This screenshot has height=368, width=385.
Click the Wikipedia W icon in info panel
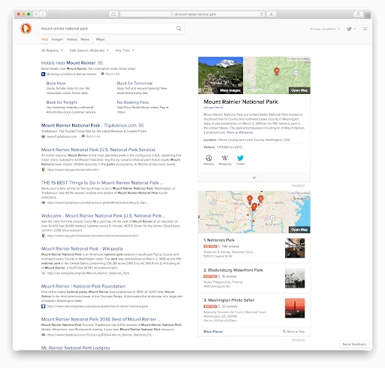225,158
